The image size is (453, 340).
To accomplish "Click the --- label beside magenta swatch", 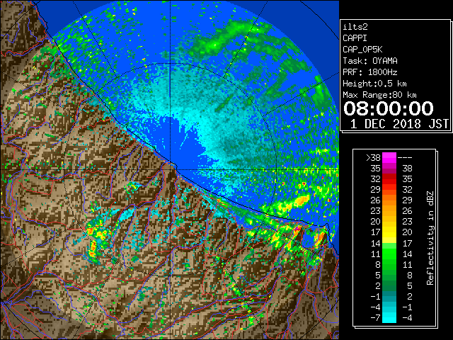I will coord(405,158).
